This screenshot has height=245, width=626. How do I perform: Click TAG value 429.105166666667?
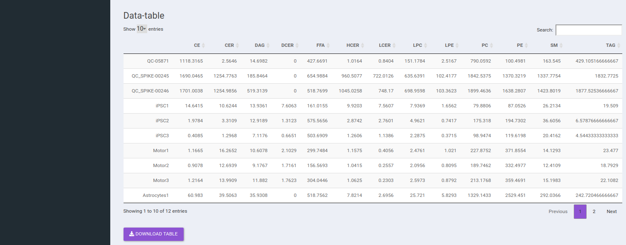597,61
